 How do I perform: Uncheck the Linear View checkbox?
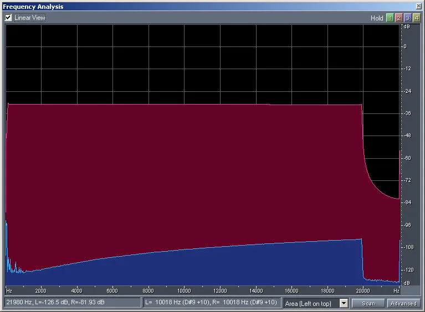pyautogui.click(x=8, y=18)
